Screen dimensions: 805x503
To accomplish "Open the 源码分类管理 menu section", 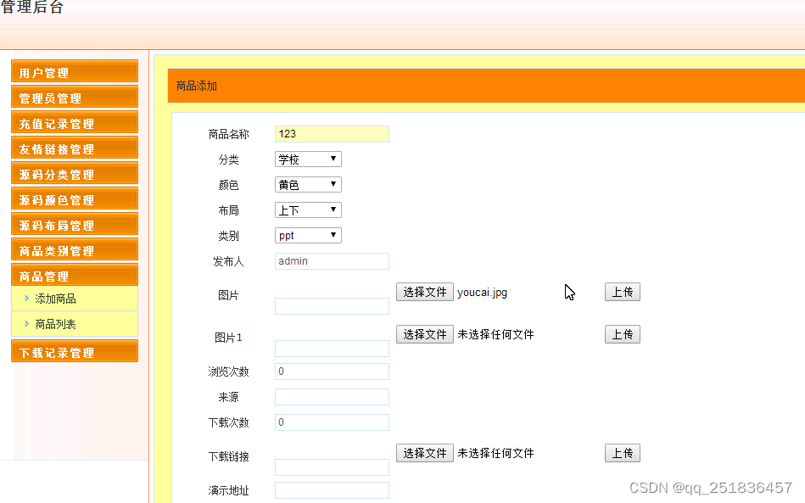I will [75, 173].
